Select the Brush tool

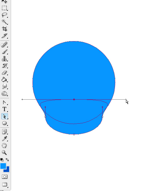(x=4, y=52)
